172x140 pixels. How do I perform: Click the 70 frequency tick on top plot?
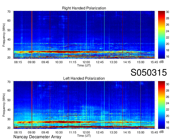click(9, 12)
